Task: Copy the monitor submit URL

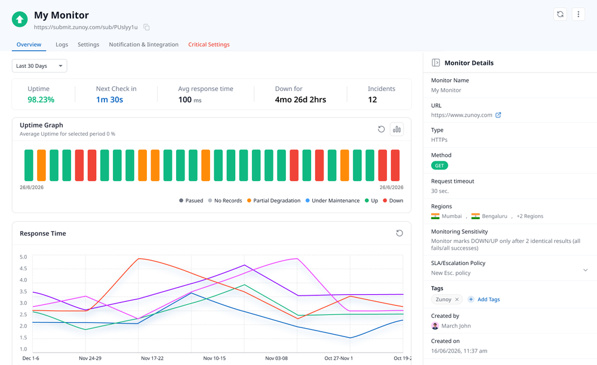Action: pyautogui.click(x=147, y=27)
